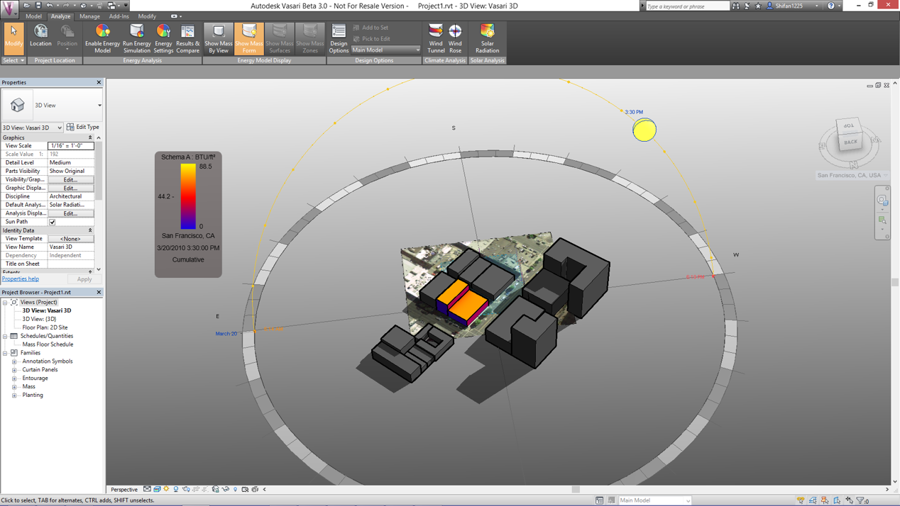Expand the Entourage family node
This screenshot has width=900, height=506.
pos(14,378)
